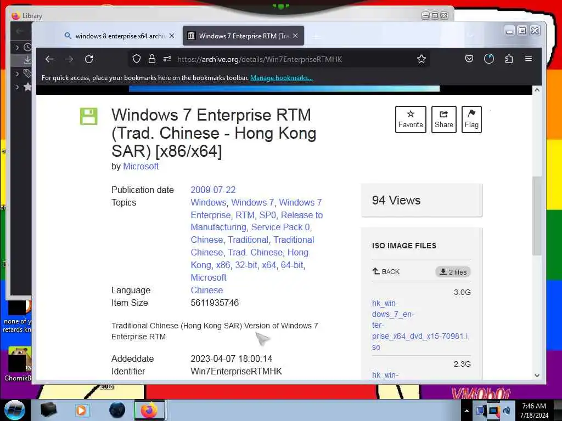
Task: Open publication date 2009-07-22 link
Action: [213, 190]
